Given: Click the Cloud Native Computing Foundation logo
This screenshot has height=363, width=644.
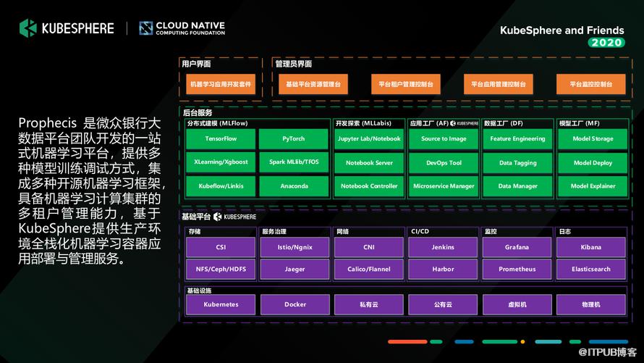Looking at the screenshot, I should coord(182,28).
